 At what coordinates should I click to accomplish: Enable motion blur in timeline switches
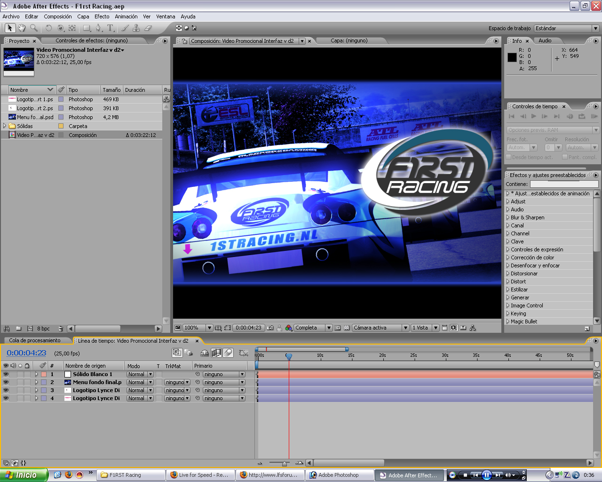tap(228, 353)
